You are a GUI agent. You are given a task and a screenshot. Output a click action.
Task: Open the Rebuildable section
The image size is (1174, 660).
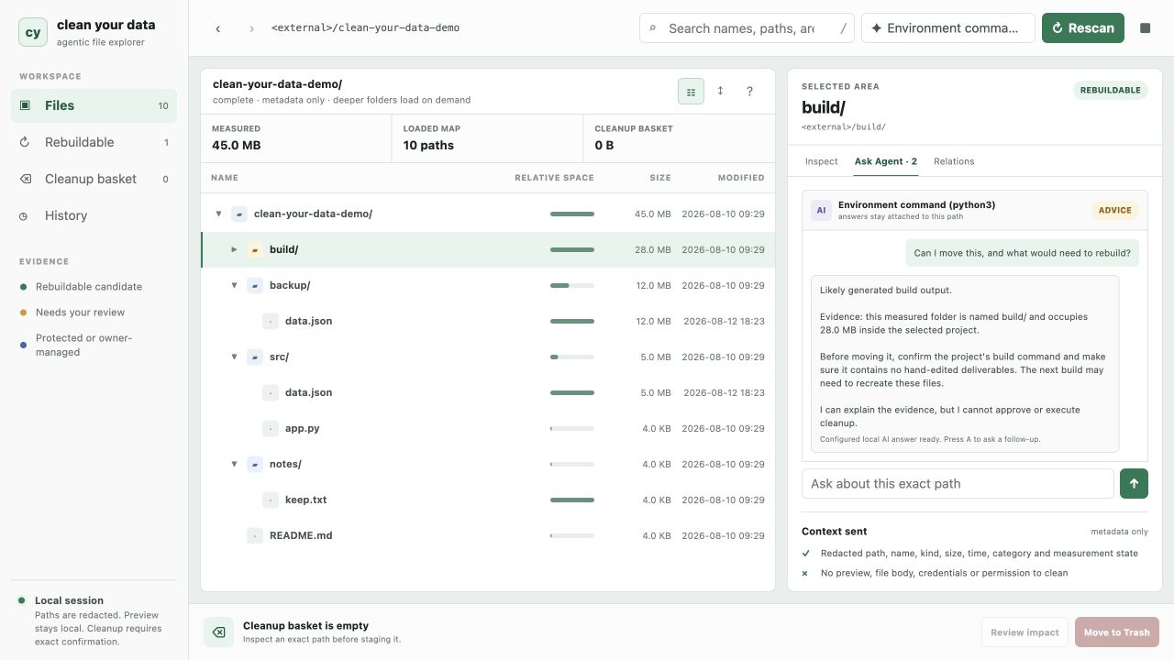click(94, 142)
